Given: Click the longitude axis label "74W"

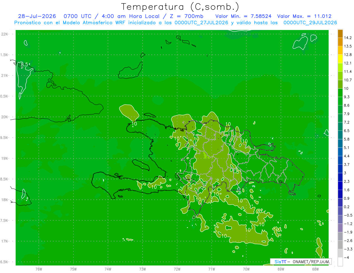Looking at the screenshot, I should click(x=108, y=269).
